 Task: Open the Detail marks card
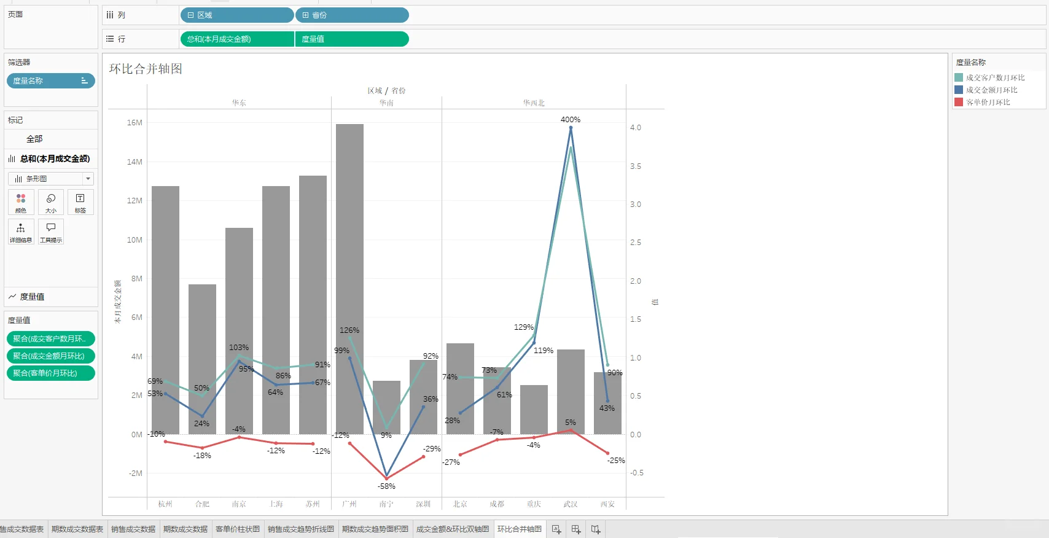[21, 232]
